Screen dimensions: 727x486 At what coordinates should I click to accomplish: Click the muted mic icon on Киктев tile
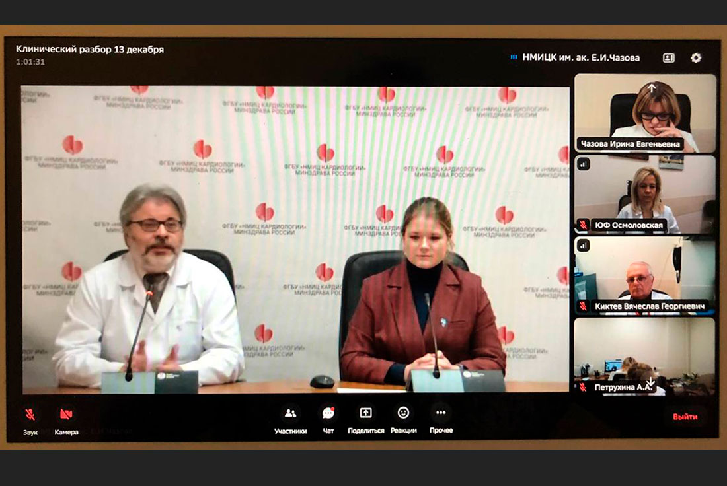tap(584, 306)
